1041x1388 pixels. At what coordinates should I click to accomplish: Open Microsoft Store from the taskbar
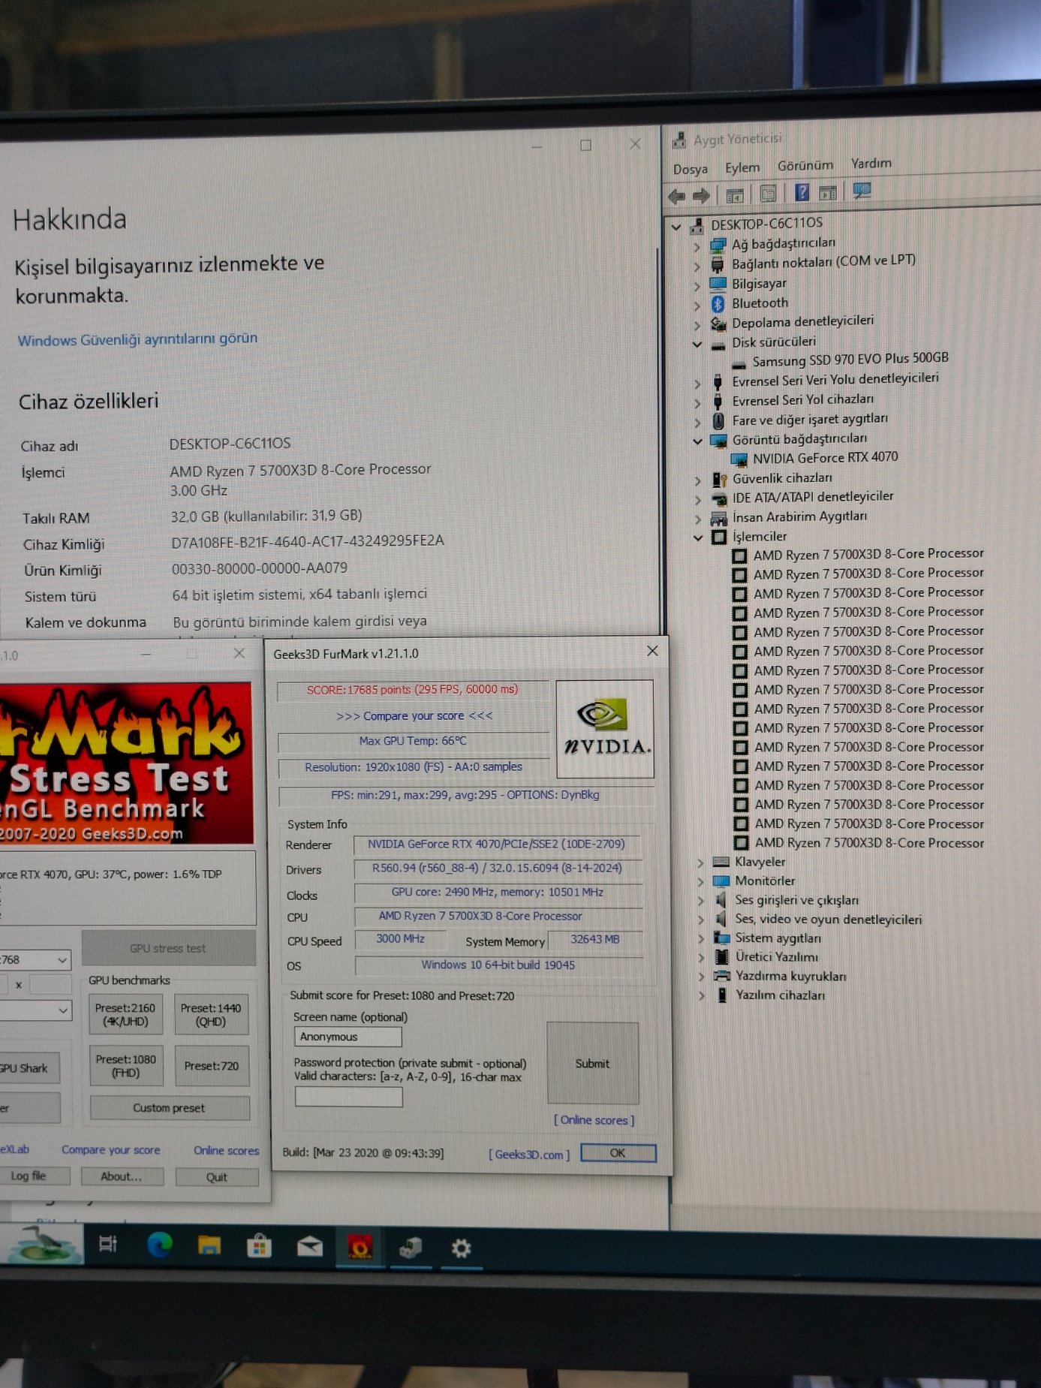coord(259,1246)
